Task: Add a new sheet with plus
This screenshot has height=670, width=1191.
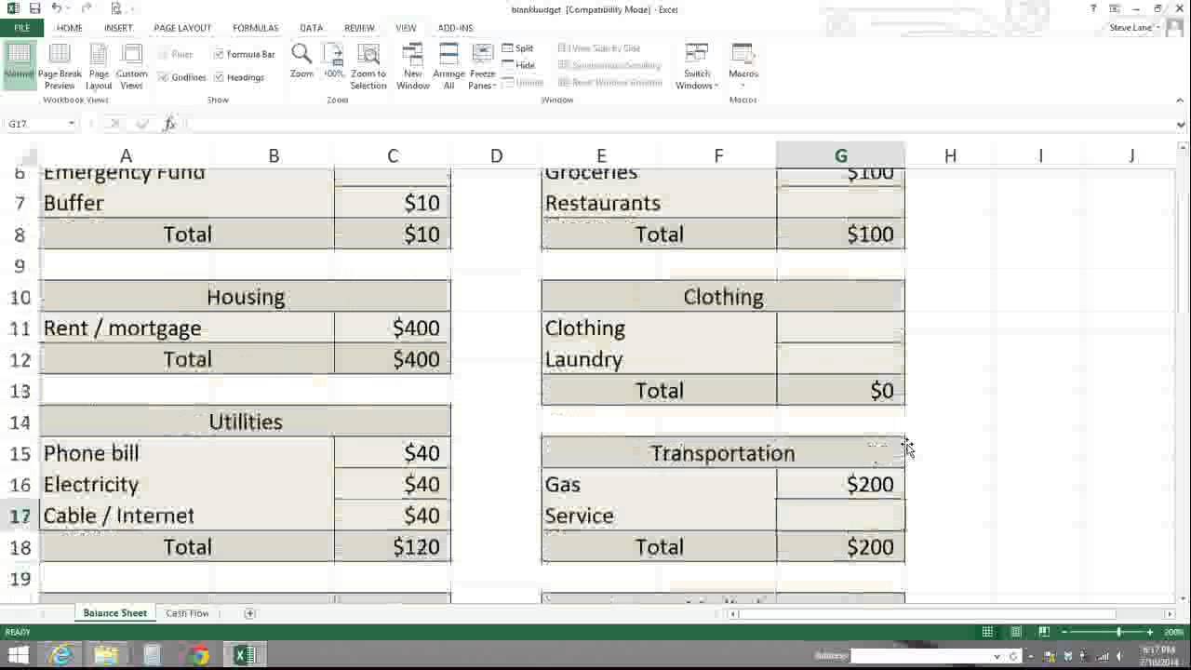Action: (249, 613)
